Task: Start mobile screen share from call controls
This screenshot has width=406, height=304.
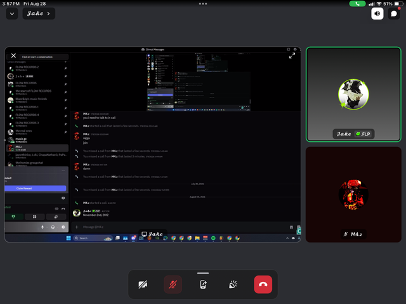Action: pyautogui.click(x=203, y=284)
